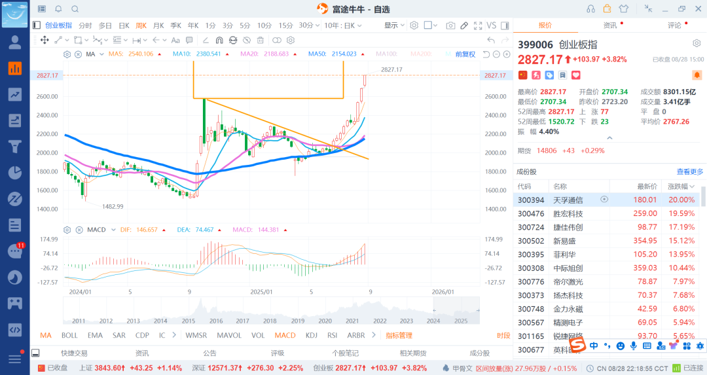
Task: Open the notifications bell in title bar
Action: click(59, 9)
